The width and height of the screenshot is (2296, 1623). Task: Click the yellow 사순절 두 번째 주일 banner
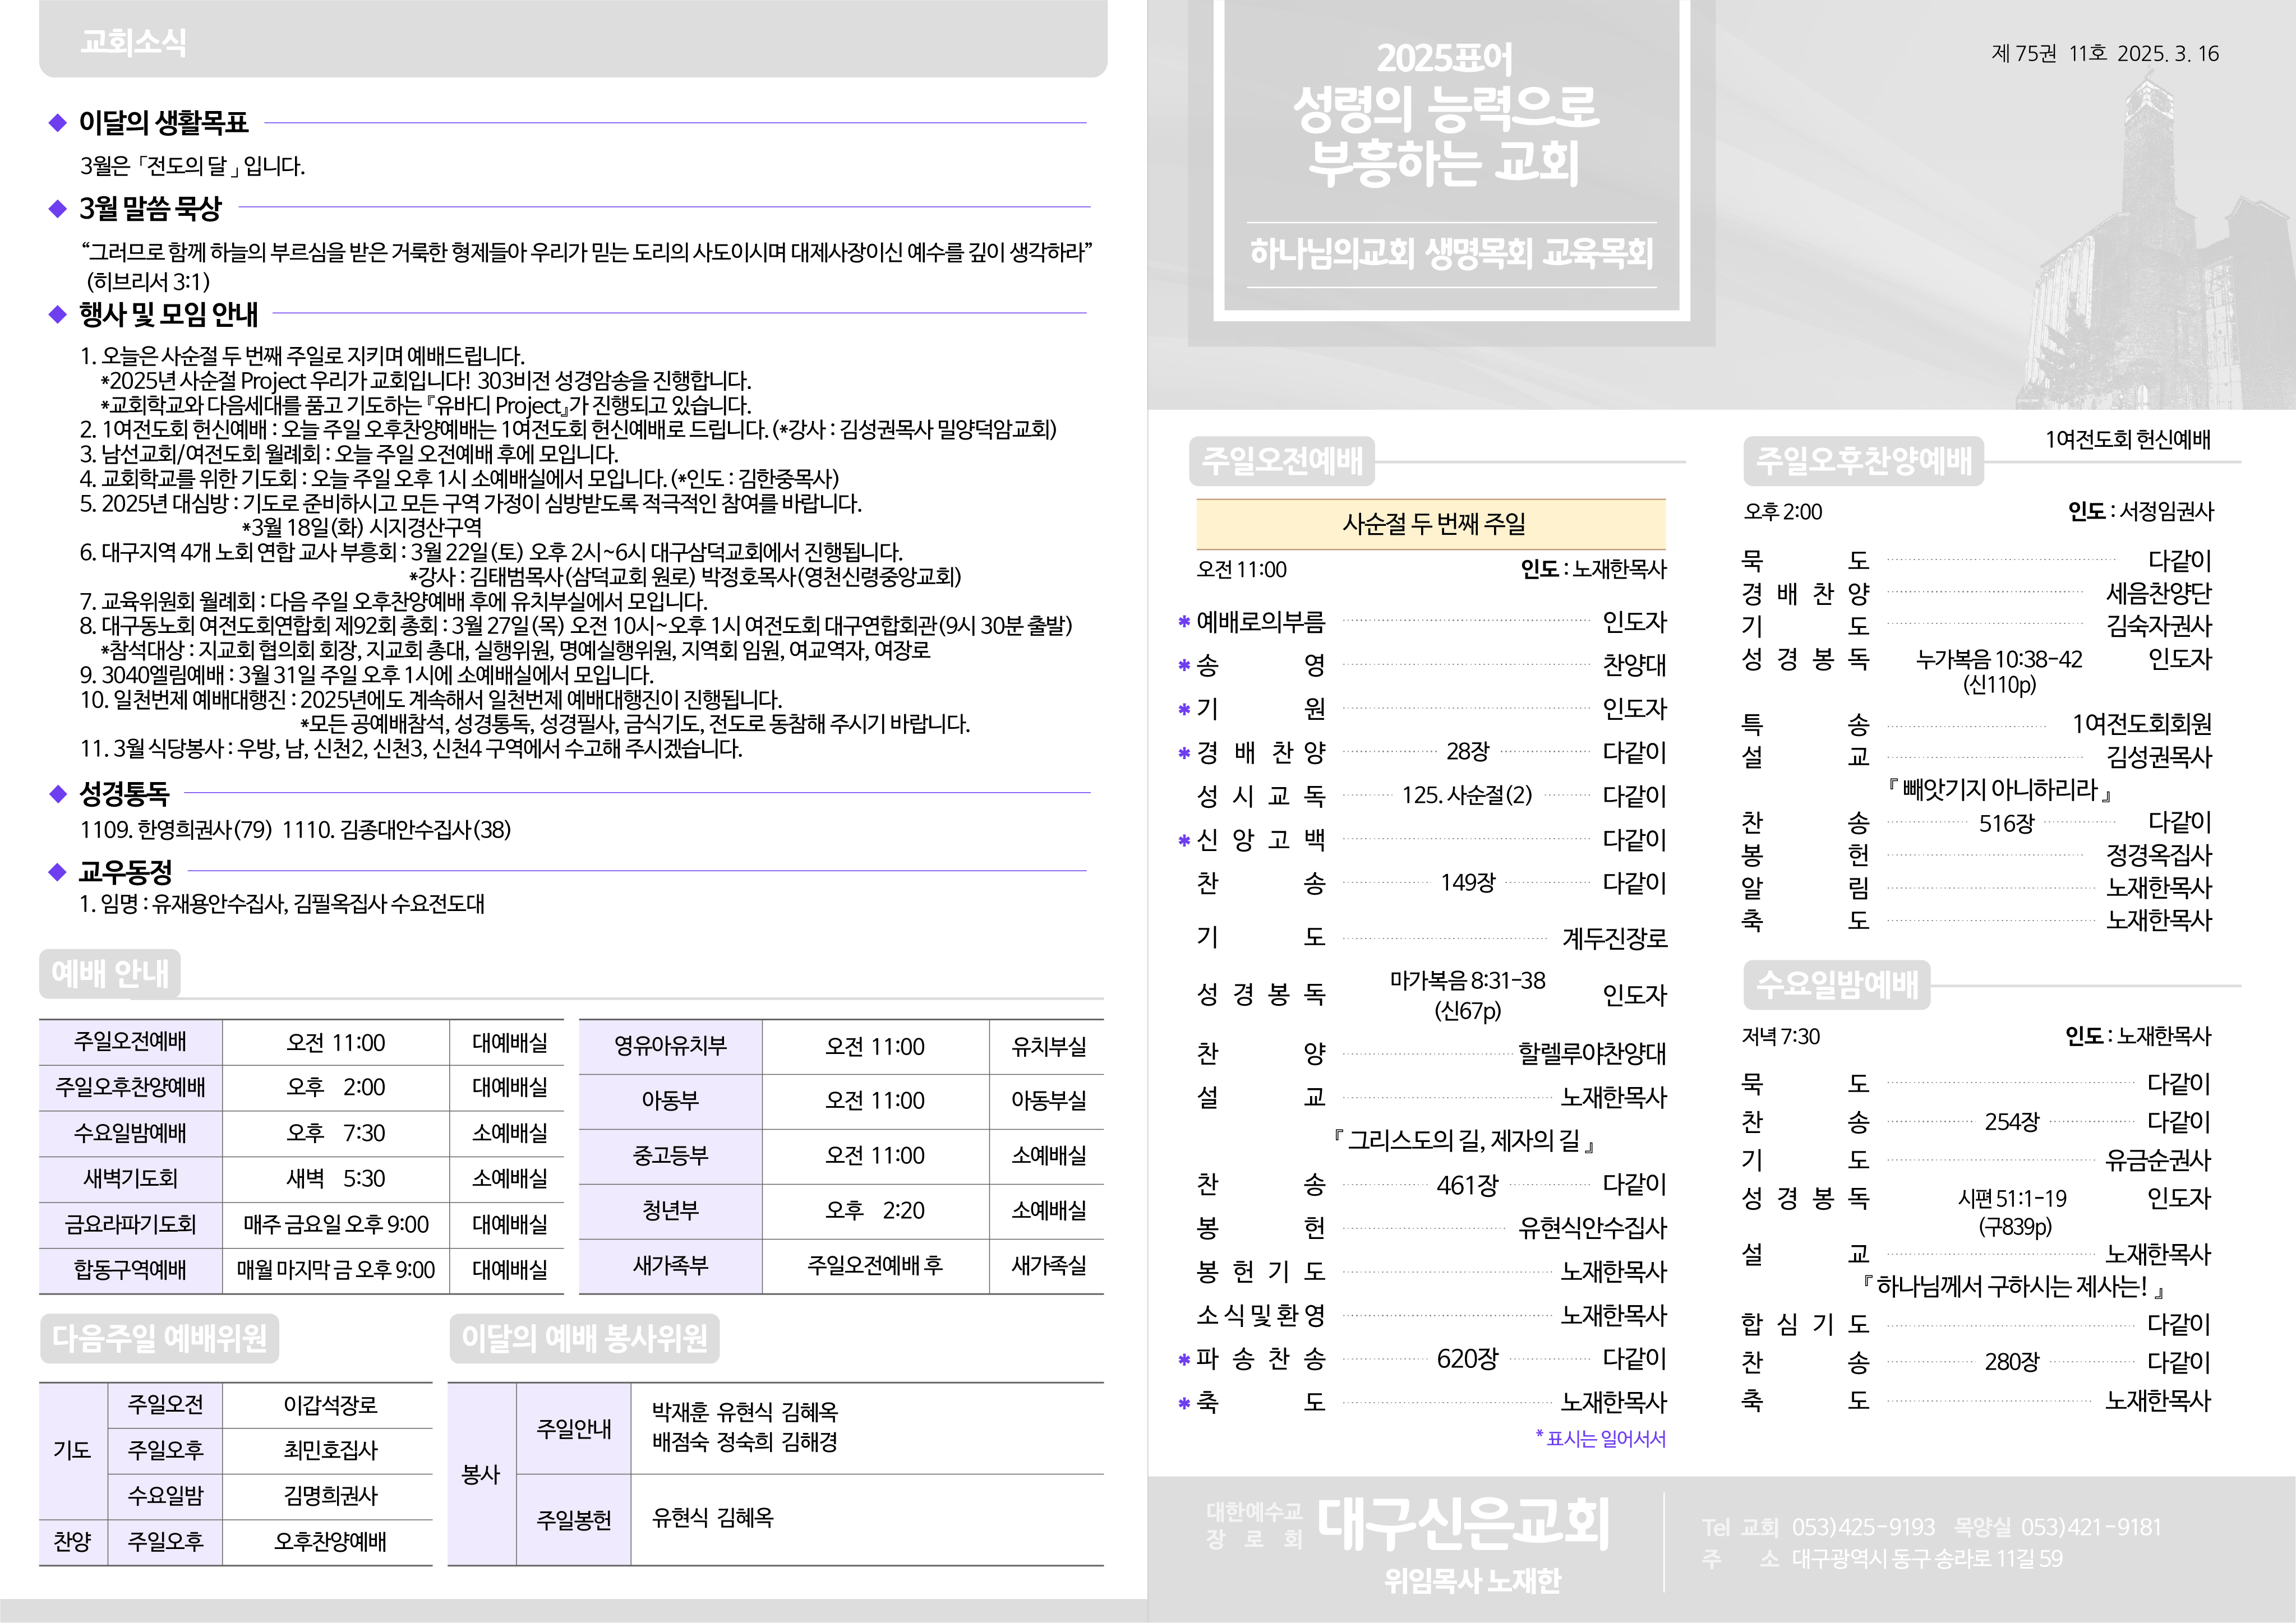click(1431, 524)
